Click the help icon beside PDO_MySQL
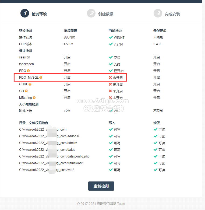 (x=41, y=78)
